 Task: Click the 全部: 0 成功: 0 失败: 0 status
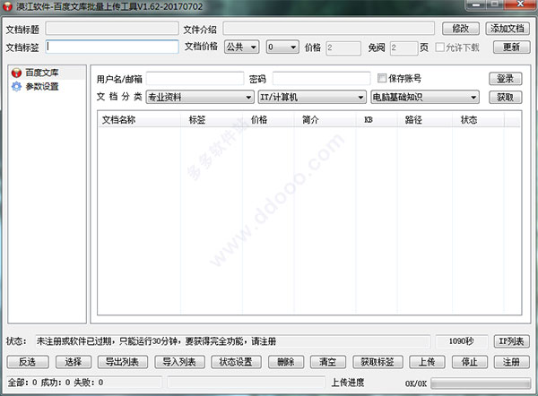(x=56, y=383)
